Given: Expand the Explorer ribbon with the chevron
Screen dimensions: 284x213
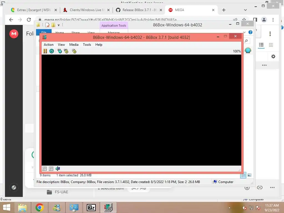Looking at the screenshot, I should pyautogui.click(x=244, y=32).
